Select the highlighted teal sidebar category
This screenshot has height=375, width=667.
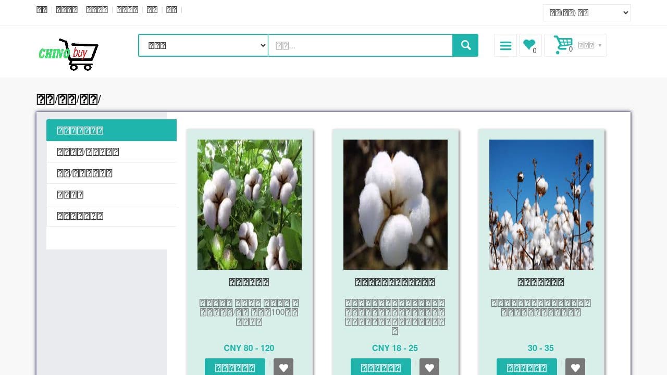pyautogui.click(x=112, y=130)
